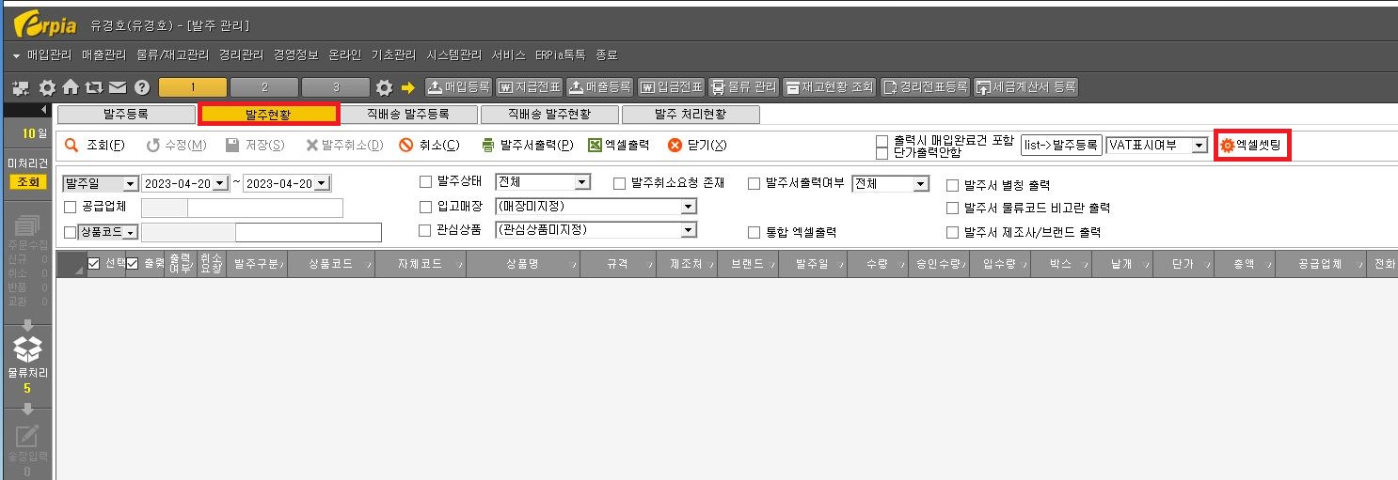The height and width of the screenshot is (480, 1398).
Task: Open 경리전표등록 shortcut
Action: pyautogui.click(x=926, y=87)
